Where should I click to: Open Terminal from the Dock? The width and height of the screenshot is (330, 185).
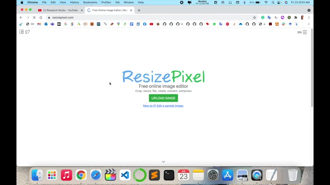click(169, 175)
